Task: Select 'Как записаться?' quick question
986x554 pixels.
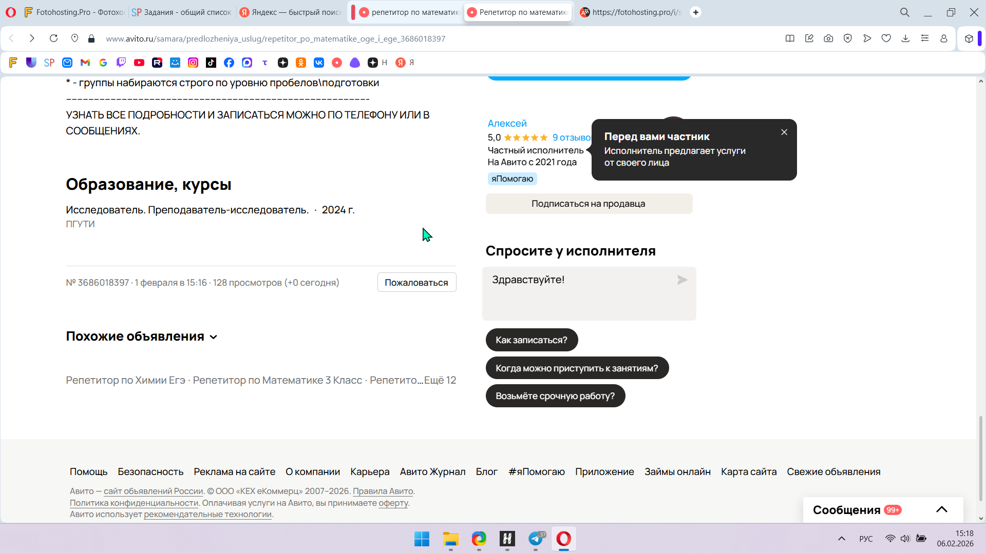Action: point(532,340)
